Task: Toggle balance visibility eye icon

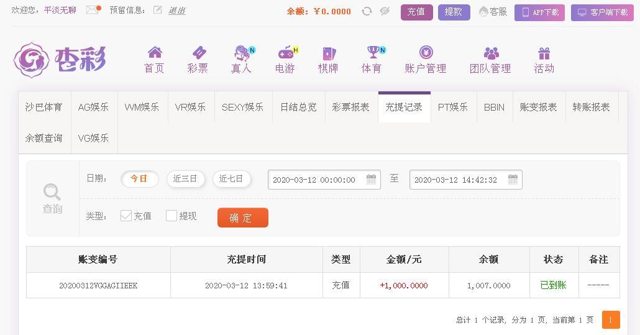Action: [x=385, y=11]
